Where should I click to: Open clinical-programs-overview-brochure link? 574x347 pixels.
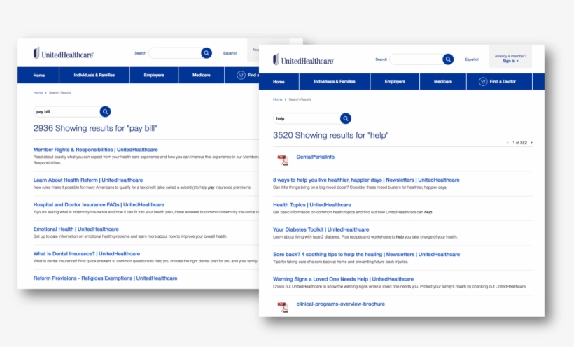(340, 304)
